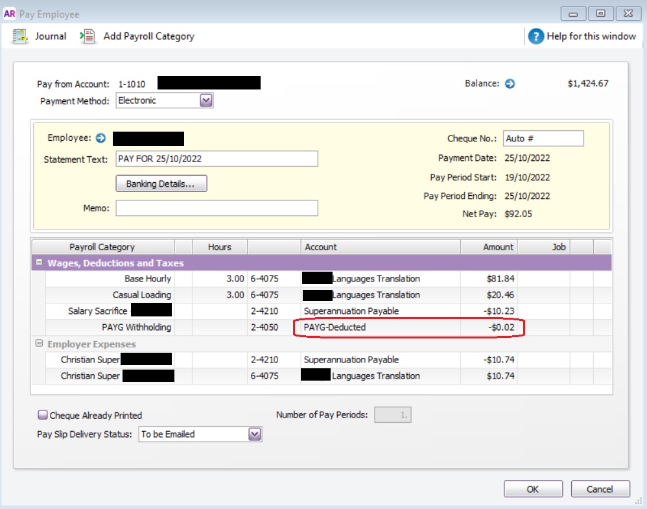
Task: Minimize the Pay Employee window
Action: pos(573,14)
